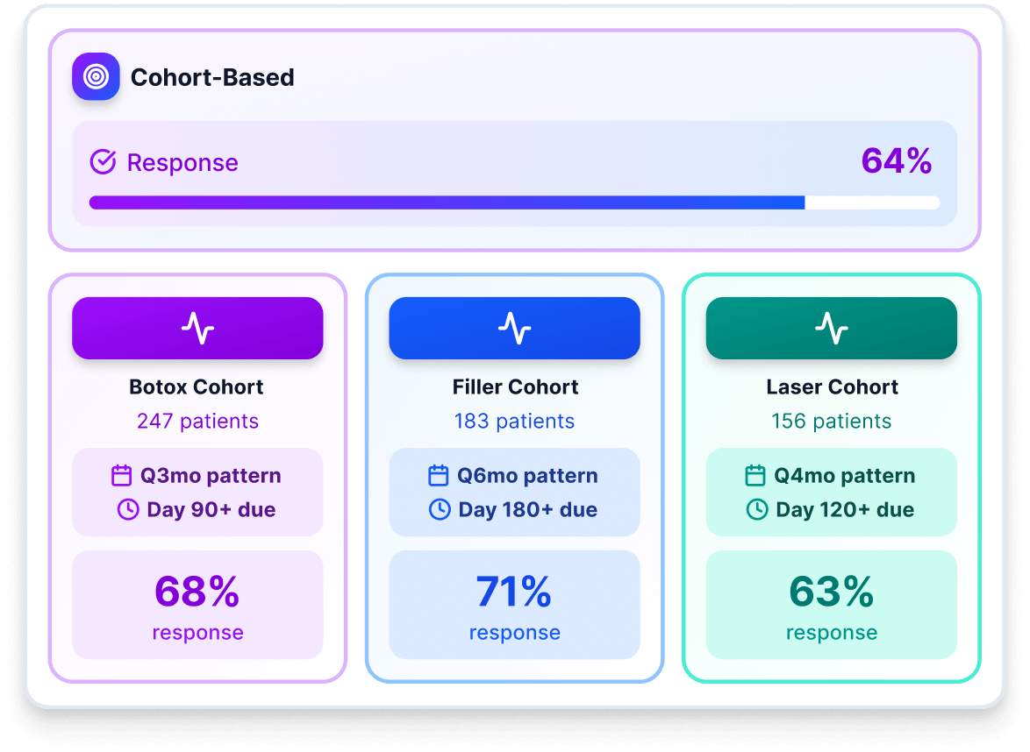The width and height of the screenshot is (1030, 752).
Task: Click the overall Response progress bar
Action: click(514, 202)
